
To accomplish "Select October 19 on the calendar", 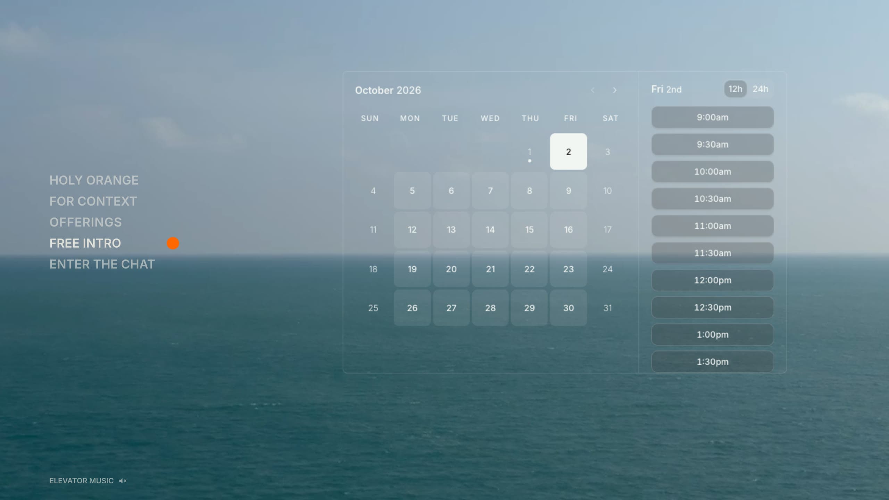I will click(412, 269).
